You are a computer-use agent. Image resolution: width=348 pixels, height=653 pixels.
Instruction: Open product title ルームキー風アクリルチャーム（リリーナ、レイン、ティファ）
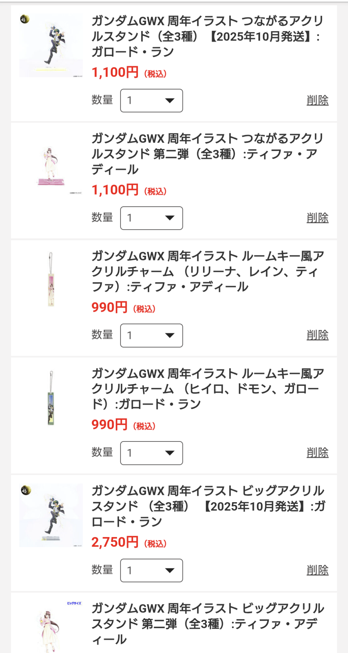click(x=207, y=271)
